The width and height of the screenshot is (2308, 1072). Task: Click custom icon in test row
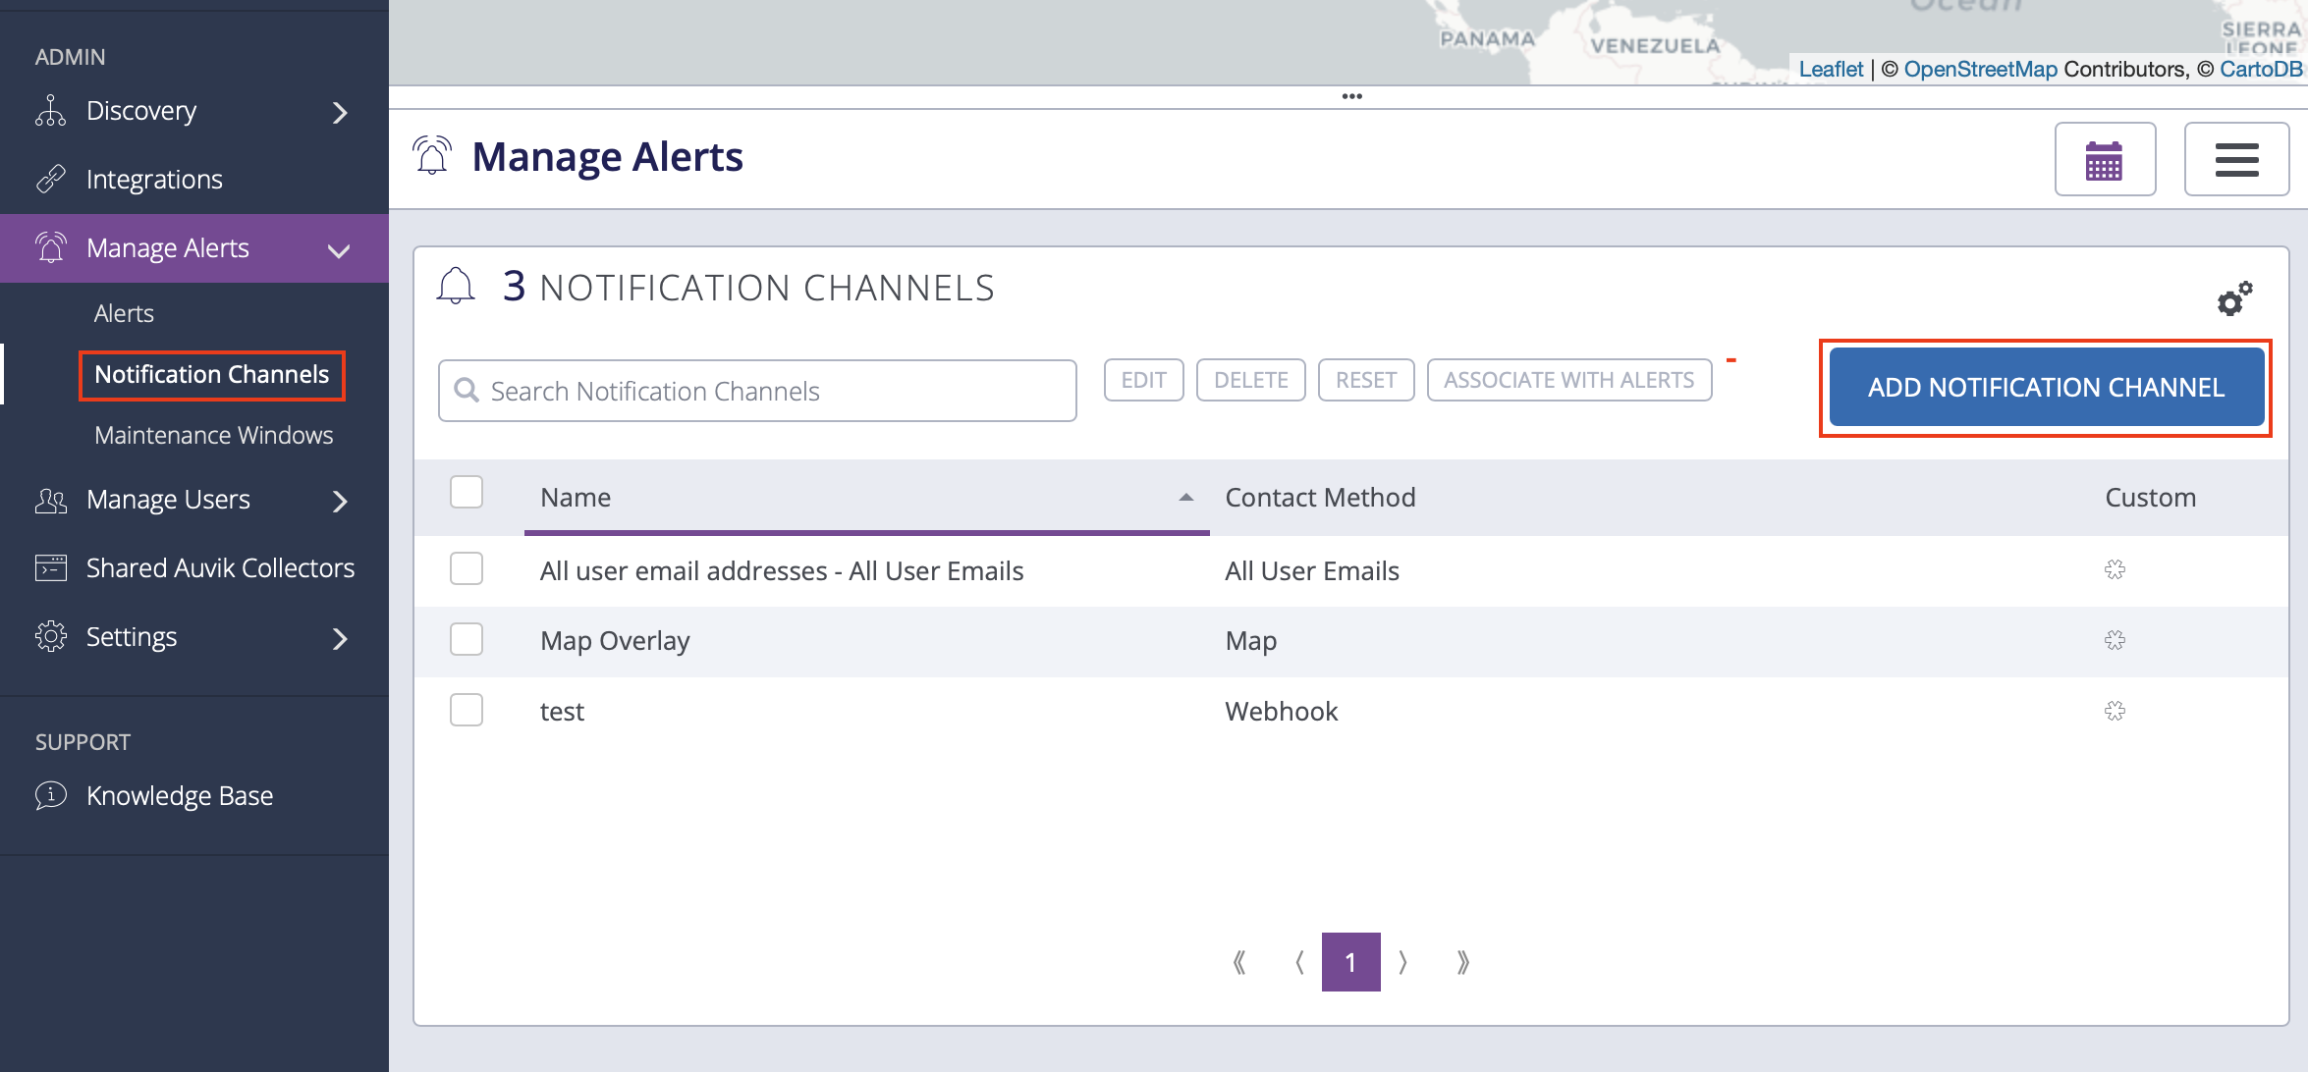2115,711
